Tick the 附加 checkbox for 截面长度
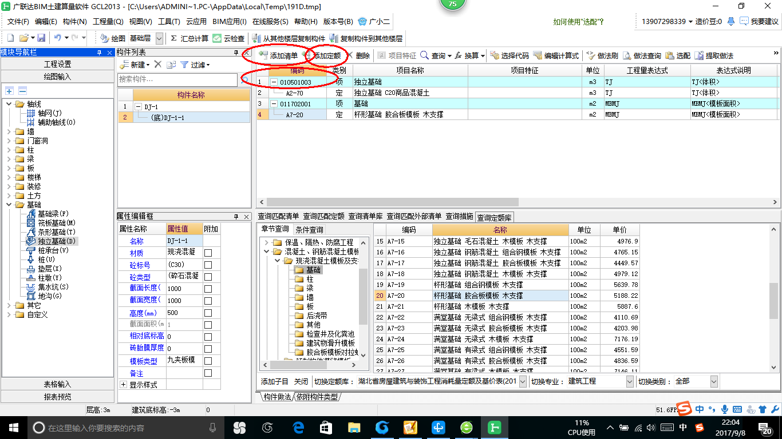Image resolution: width=782 pixels, height=439 pixels. pos(208,289)
